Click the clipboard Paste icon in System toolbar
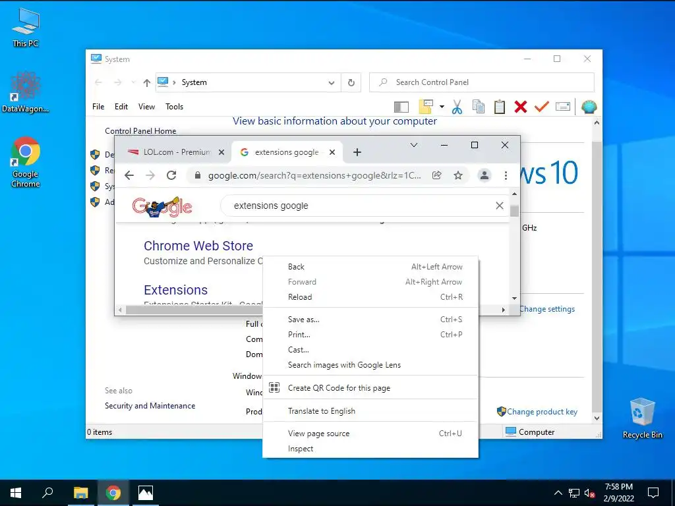 coord(500,107)
